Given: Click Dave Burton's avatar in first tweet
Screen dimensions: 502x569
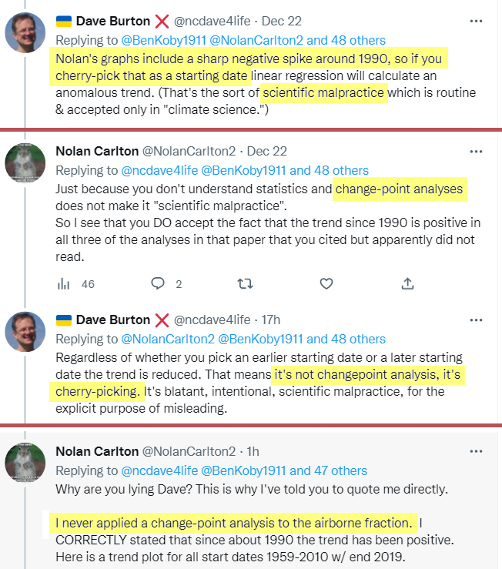Looking at the screenshot, I should click(x=25, y=35).
